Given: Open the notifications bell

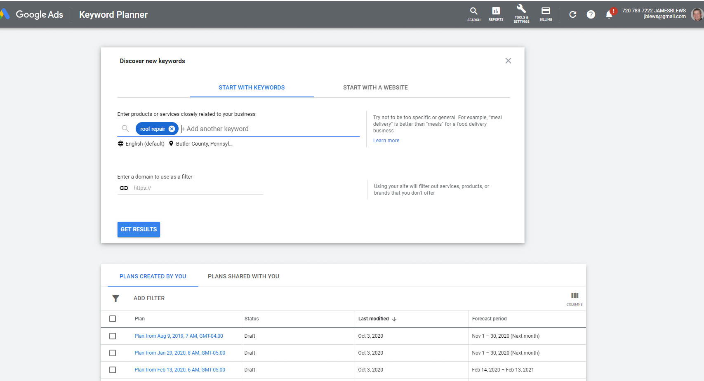Looking at the screenshot, I should [x=609, y=15].
